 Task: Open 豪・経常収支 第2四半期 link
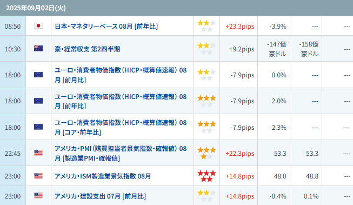[x=88, y=49]
